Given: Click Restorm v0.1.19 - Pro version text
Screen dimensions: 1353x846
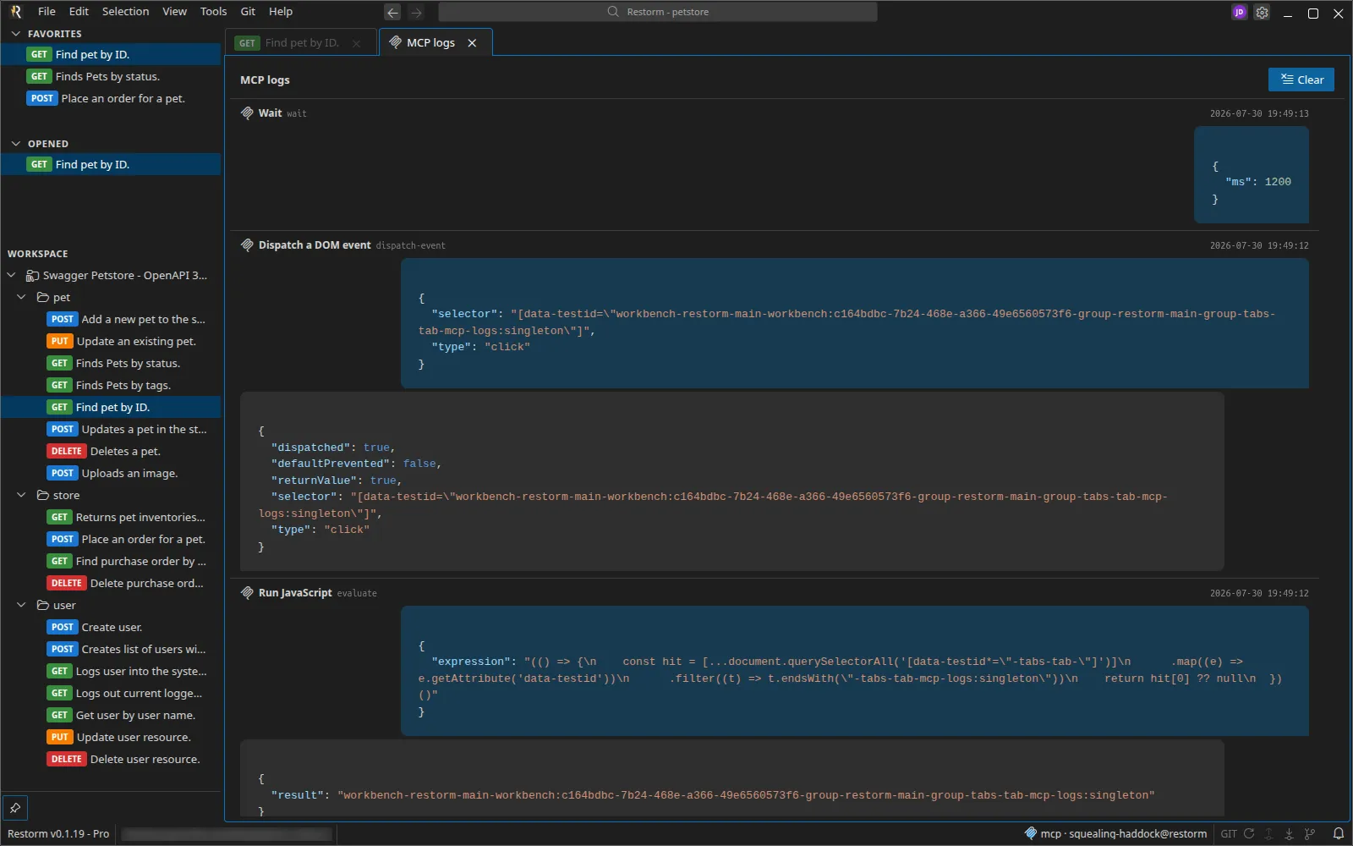Looking at the screenshot, I should coord(58,833).
